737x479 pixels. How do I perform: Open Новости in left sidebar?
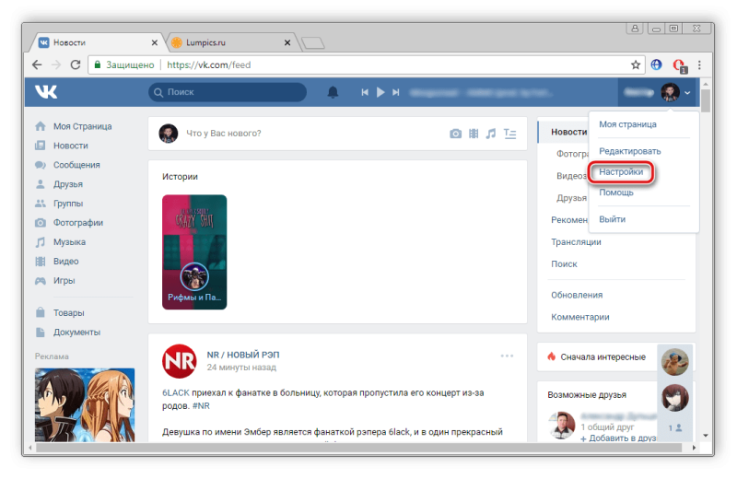click(x=71, y=146)
